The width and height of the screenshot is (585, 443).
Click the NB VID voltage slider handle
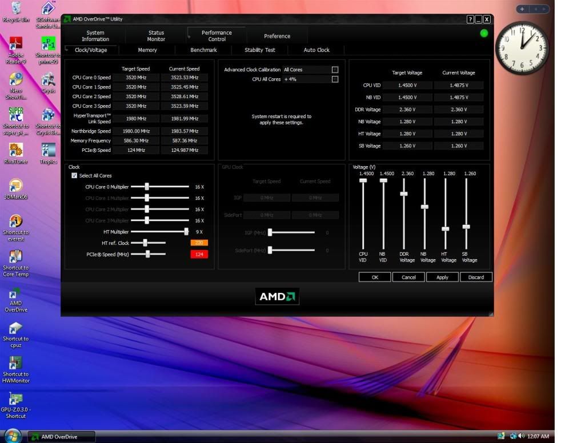point(383,180)
